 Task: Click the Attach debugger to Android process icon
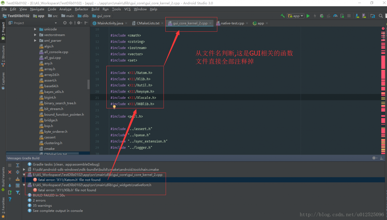[x=342, y=16]
